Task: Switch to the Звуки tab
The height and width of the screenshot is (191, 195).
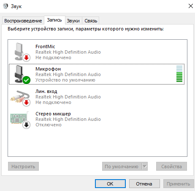Action: (x=73, y=21)
